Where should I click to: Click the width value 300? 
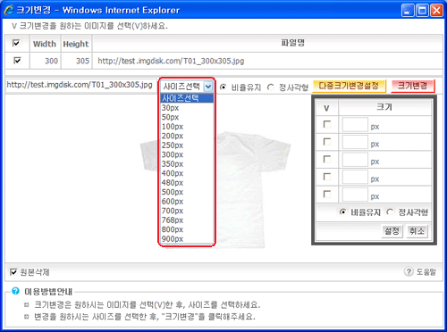51,61
